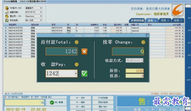Expand the 收款Pay amount dropdown arrow
Screen dimensions: 191x111
76,73
